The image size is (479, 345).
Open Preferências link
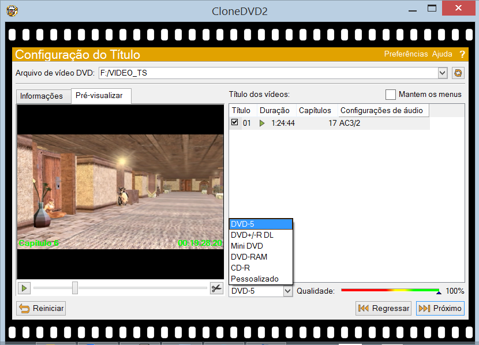coord(406,54)
